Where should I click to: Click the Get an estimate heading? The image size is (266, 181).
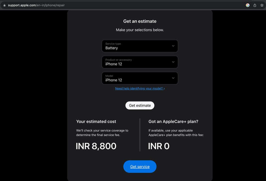click(x=140, y=21)
